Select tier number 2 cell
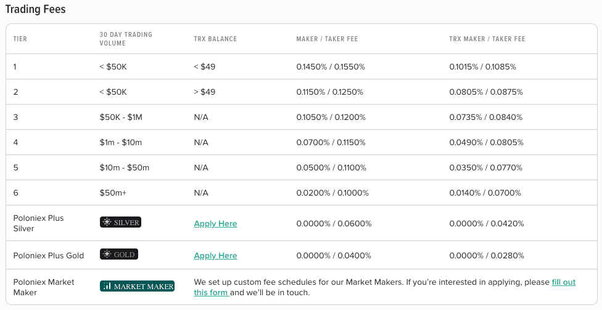This screenshot has height=310, width=602. pyautogui.click(x=15, y=92)
